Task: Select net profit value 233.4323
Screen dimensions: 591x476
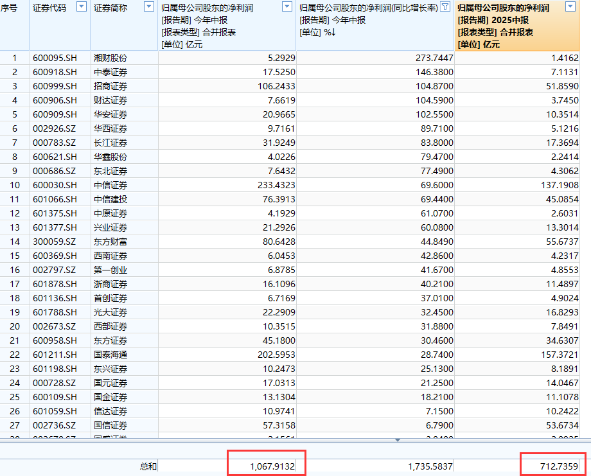Action: 276,185
